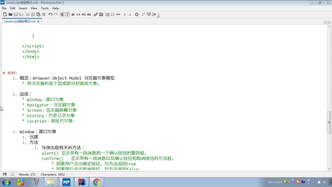Screen dimensions: 332x187
Task: Insert an ordered numbered list
Action: click(113, 14)
